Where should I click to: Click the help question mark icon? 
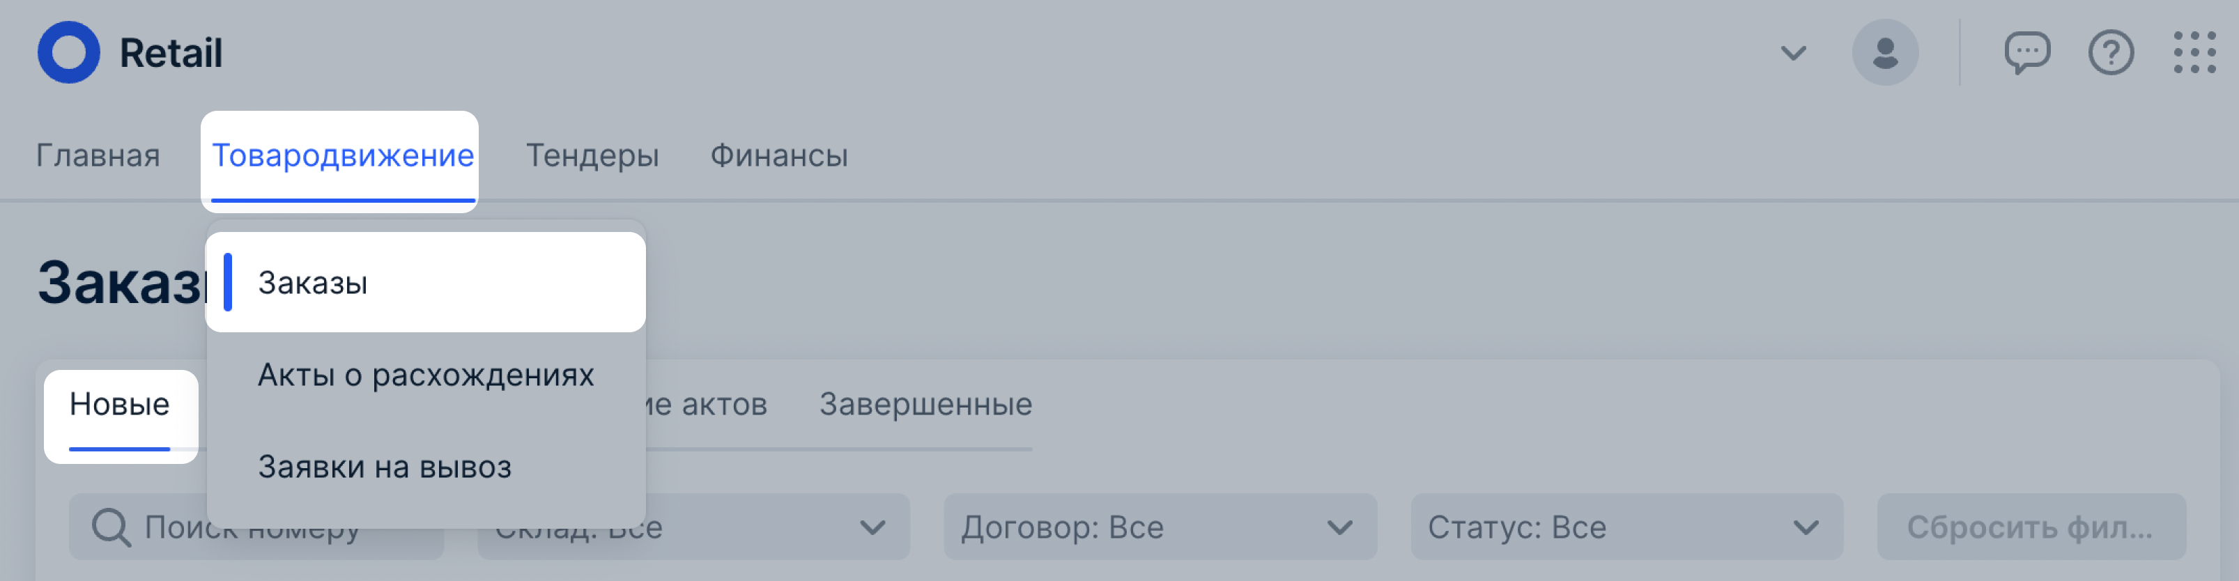pyautogui.click(x=2110, y=53)
